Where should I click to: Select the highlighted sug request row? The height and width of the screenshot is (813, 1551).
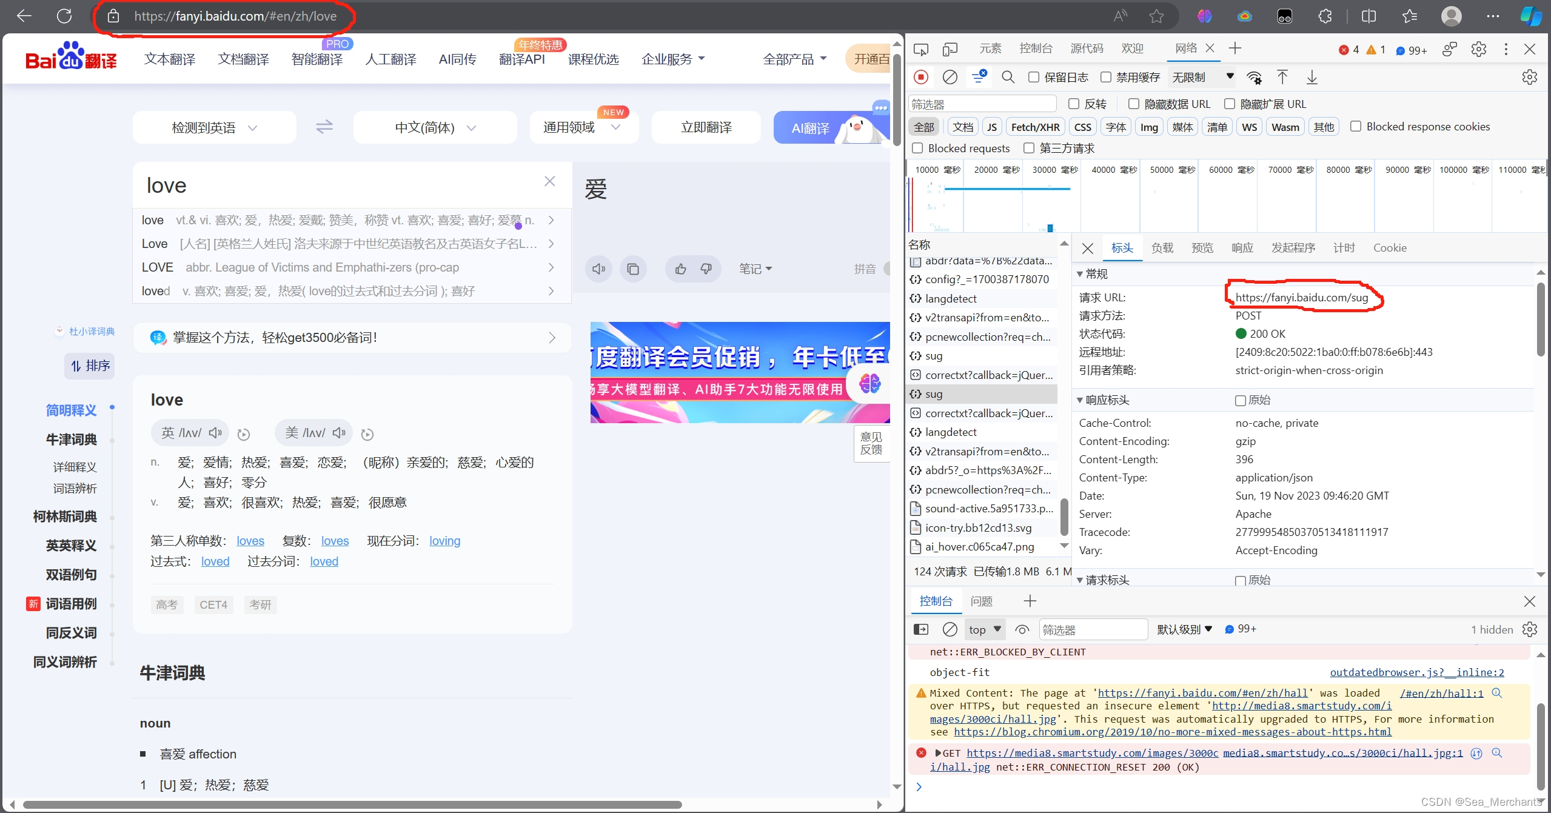pos(982,394)
